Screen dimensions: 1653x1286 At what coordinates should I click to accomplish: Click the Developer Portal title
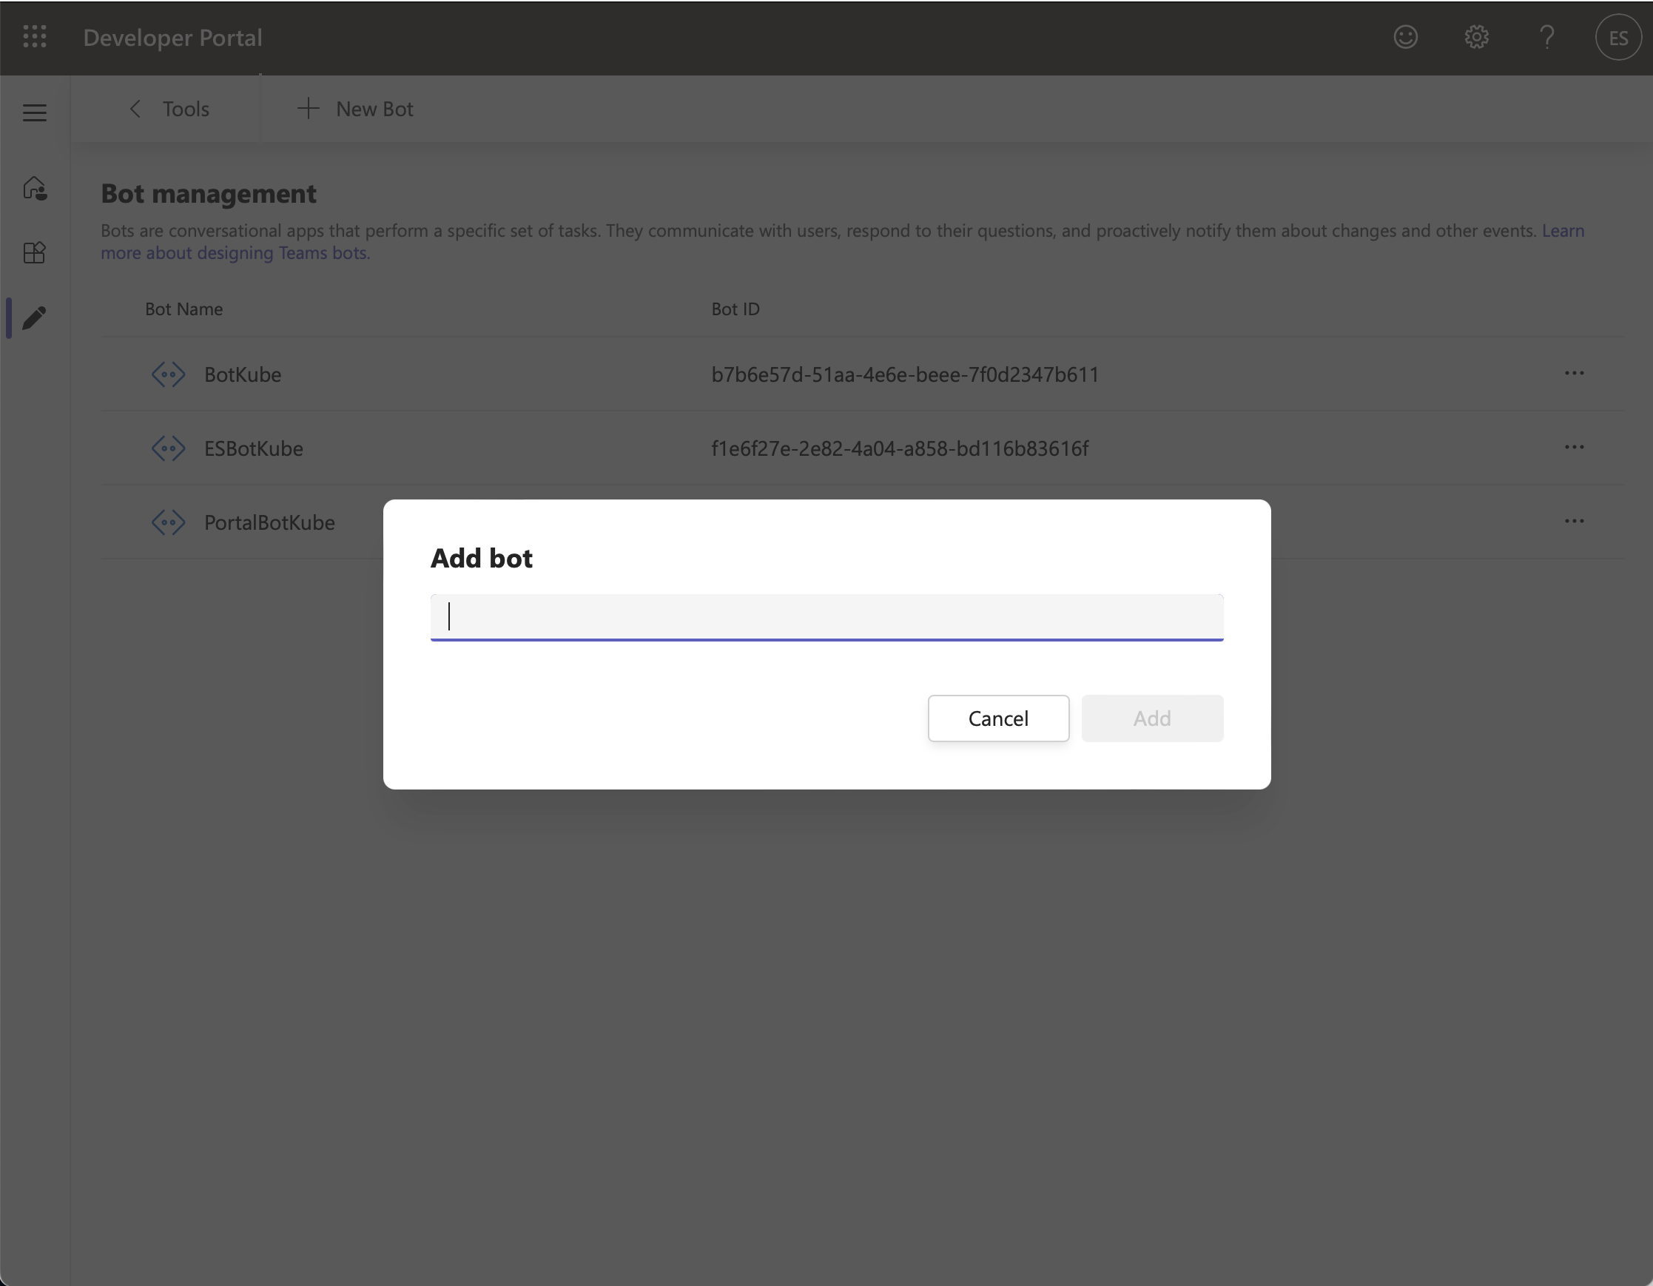pos(172,37)
